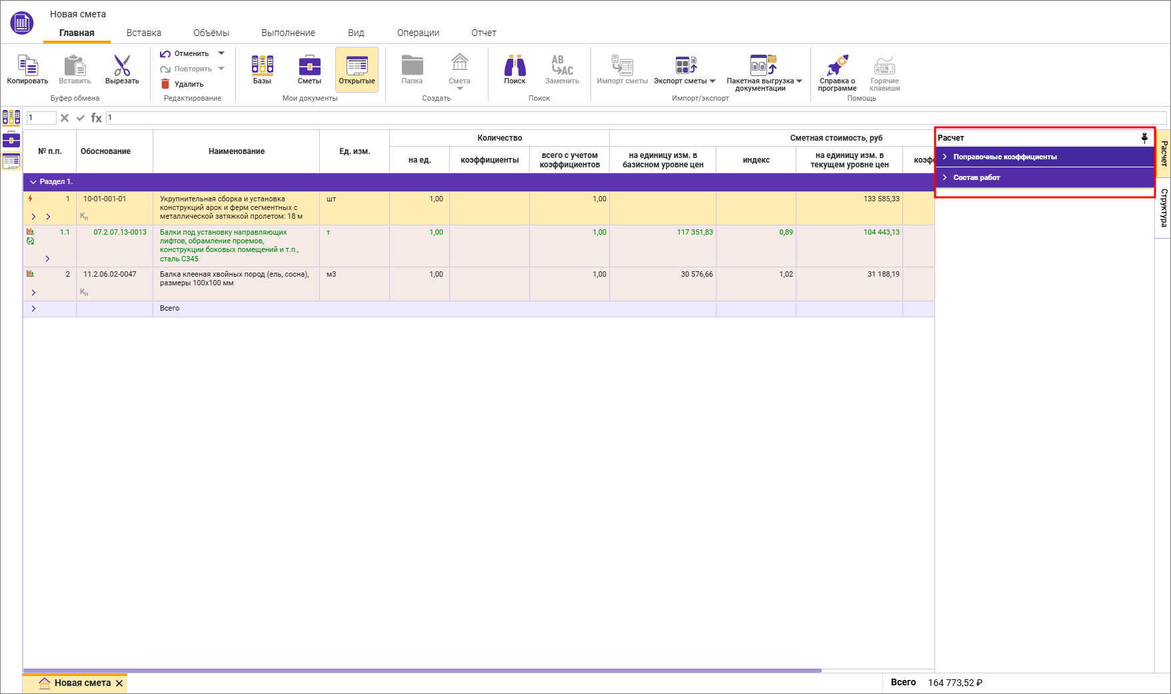
Task: Click the Copy (Копировать) icon
Action: 27,66
